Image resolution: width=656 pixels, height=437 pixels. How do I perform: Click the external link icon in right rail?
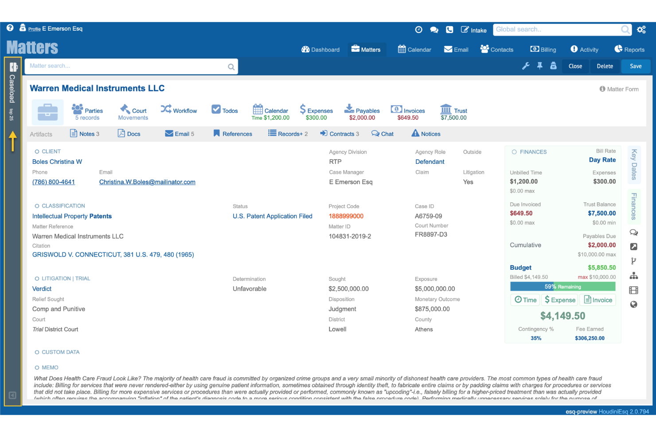tap(634, 247)
